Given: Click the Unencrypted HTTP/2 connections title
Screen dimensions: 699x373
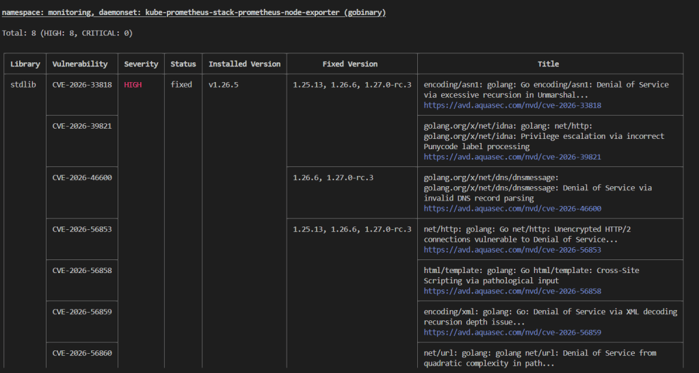Looking at the screenshot, I should (x=527, y=234).
